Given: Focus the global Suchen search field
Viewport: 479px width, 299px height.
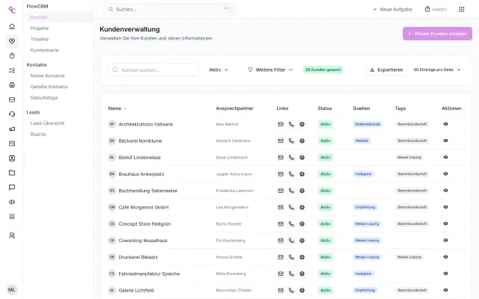Looking at the screenshot, I should (170, 10).
